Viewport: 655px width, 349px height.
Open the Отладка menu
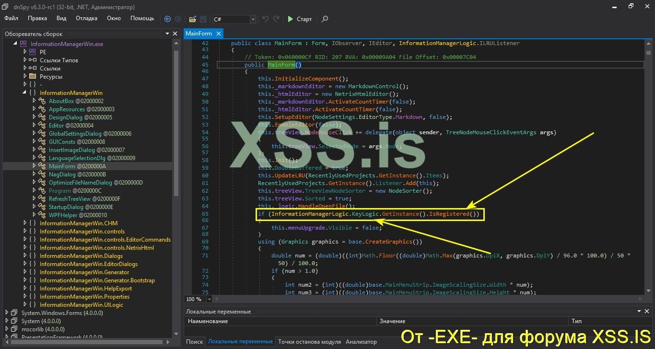coord(86,18)
